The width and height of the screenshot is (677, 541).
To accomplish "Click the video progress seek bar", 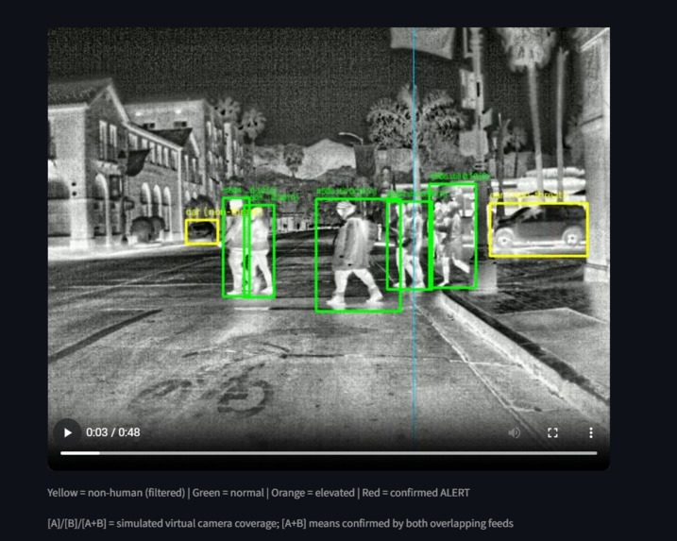I will pyautogui.click(x=329, y=453).
